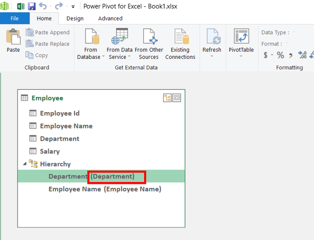Screen dimensions: 314x240
Task: Select Department (Department) hierarchy level
Action: [x=101, y=176]
